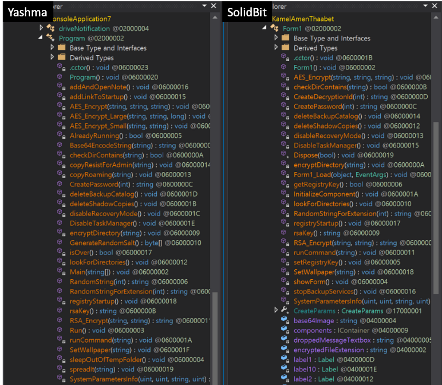Collapse the Form1 class node in SolidBit
The image size is (442, 385).
tap(265, 27)
